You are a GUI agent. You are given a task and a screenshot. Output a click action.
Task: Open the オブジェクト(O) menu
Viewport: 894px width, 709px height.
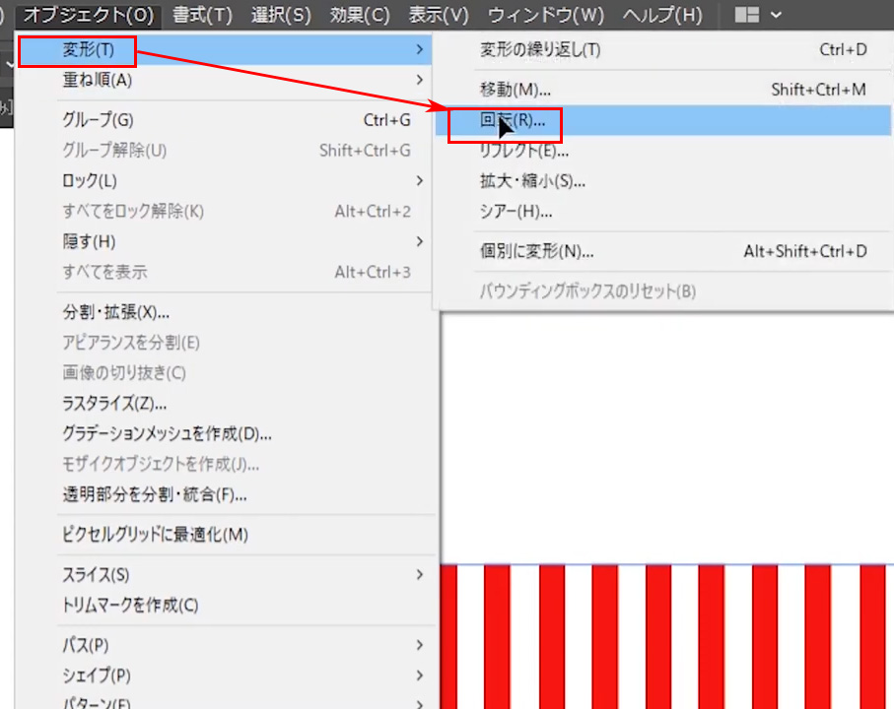tap(89, 15)
